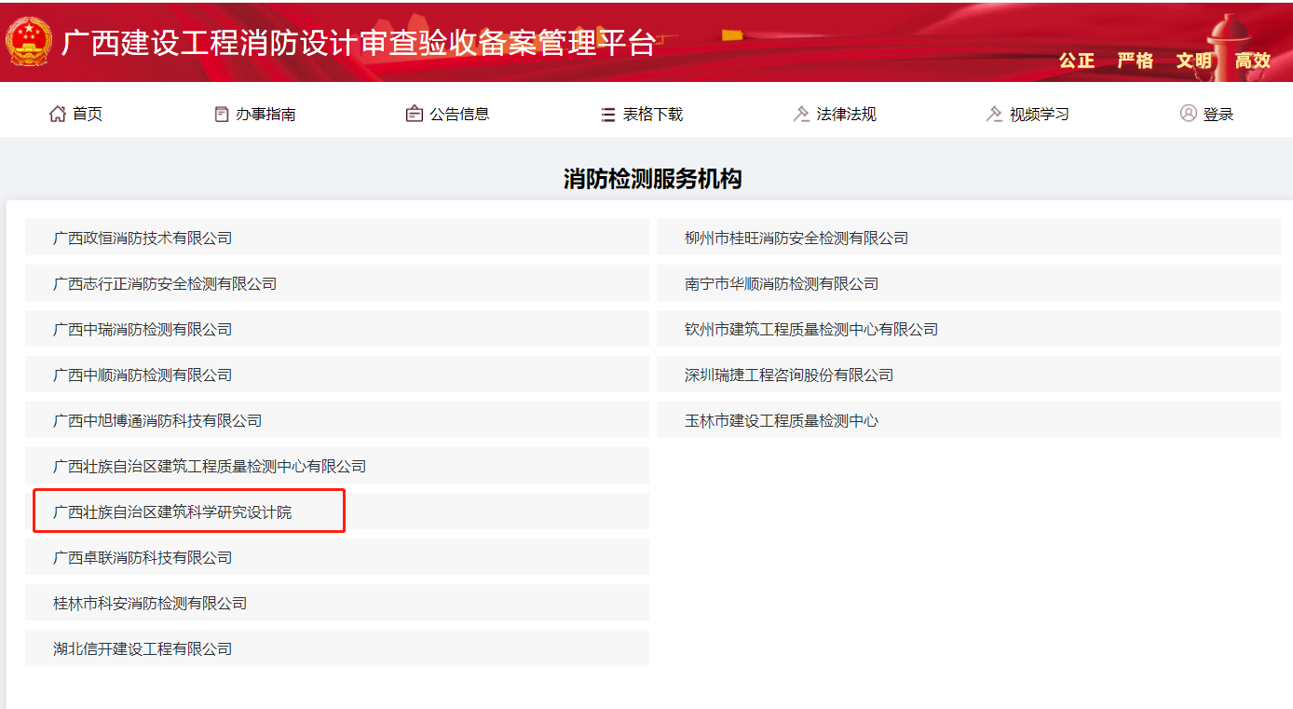Viewport: 1293px width, 709px height.
Task: Click the user avatar icon beside 登录
Action: coord(1188,113)
